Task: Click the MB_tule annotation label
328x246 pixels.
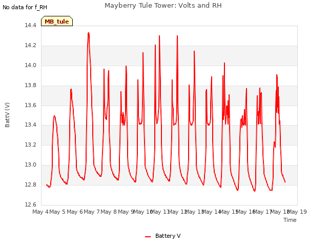Action: click(x=57, y=22)
